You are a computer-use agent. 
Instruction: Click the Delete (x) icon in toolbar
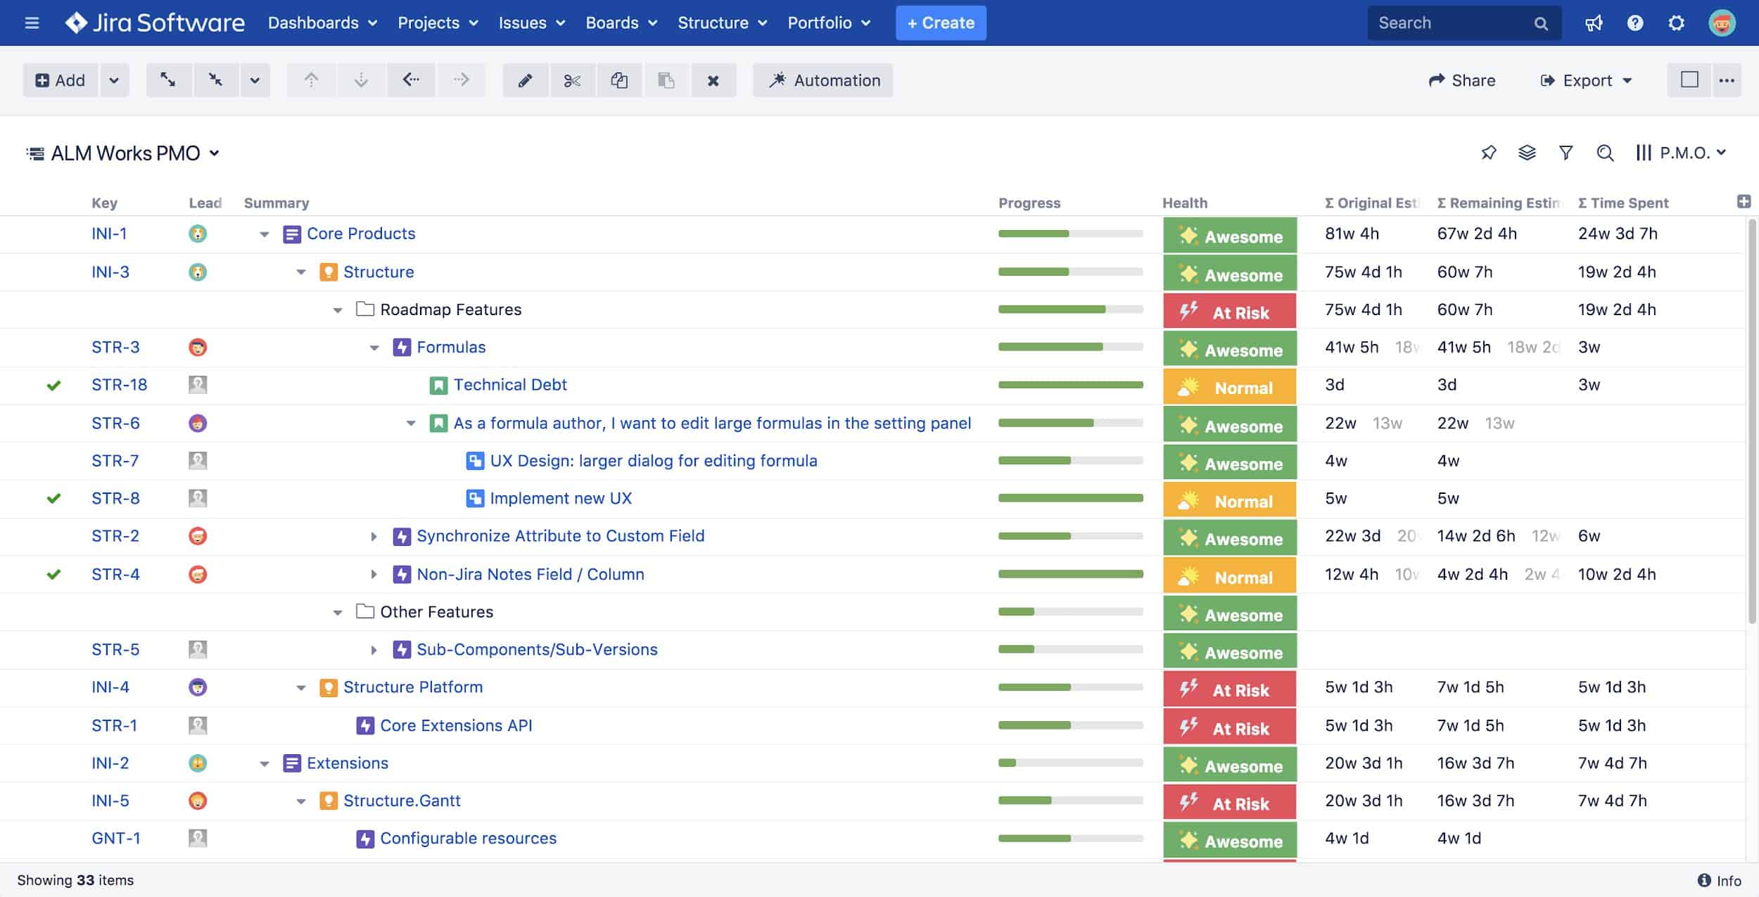pos(714,80)
